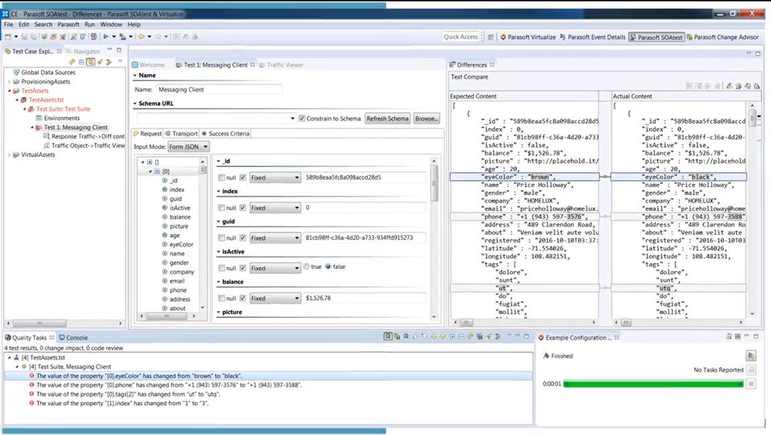
Task: Collapse the Schema URL section
Action: tap(135, 104)
